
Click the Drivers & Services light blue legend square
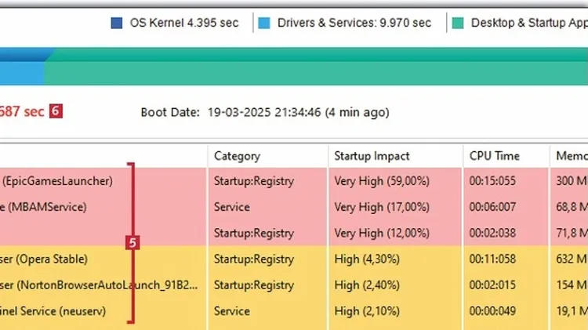click(265, 23)
